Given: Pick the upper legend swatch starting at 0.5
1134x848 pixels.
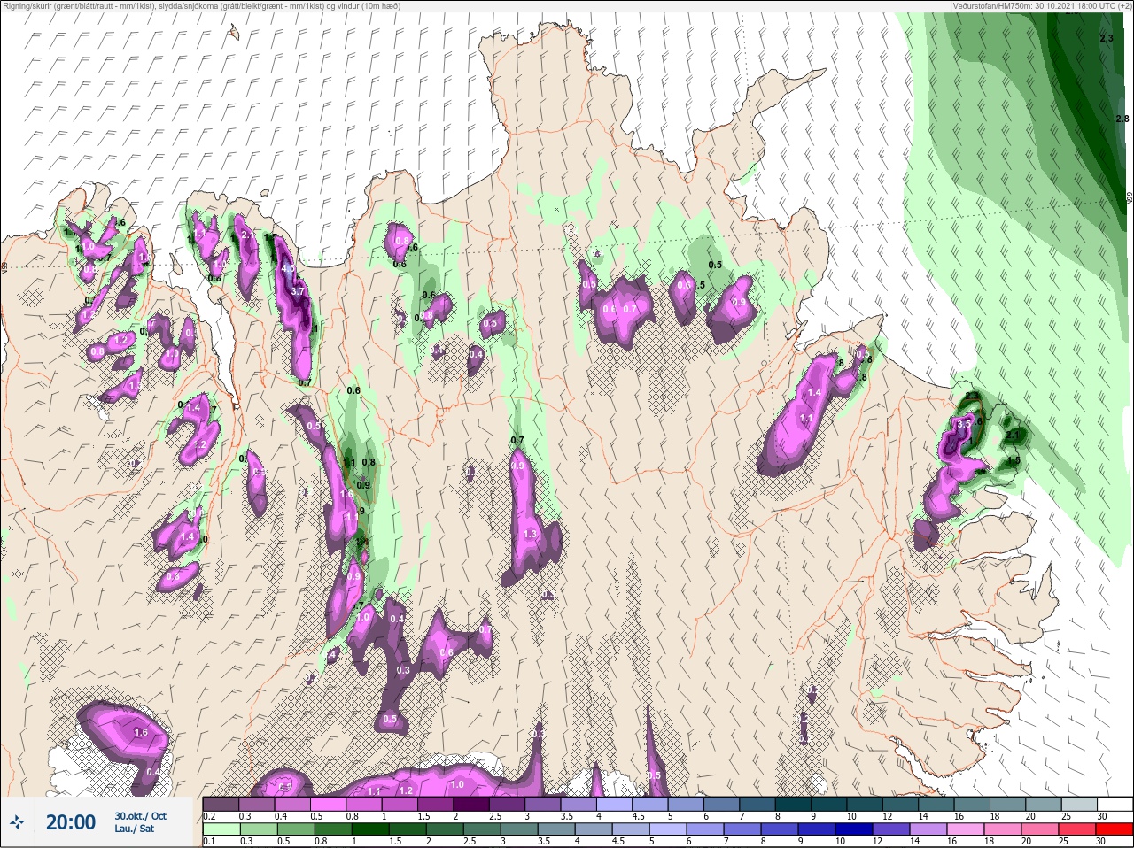Looking at the screenshot, I should (330, 804).
